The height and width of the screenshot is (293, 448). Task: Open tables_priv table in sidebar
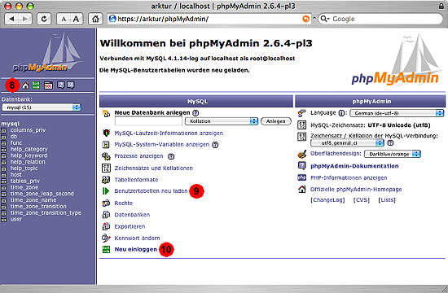(x=25, y=181)
